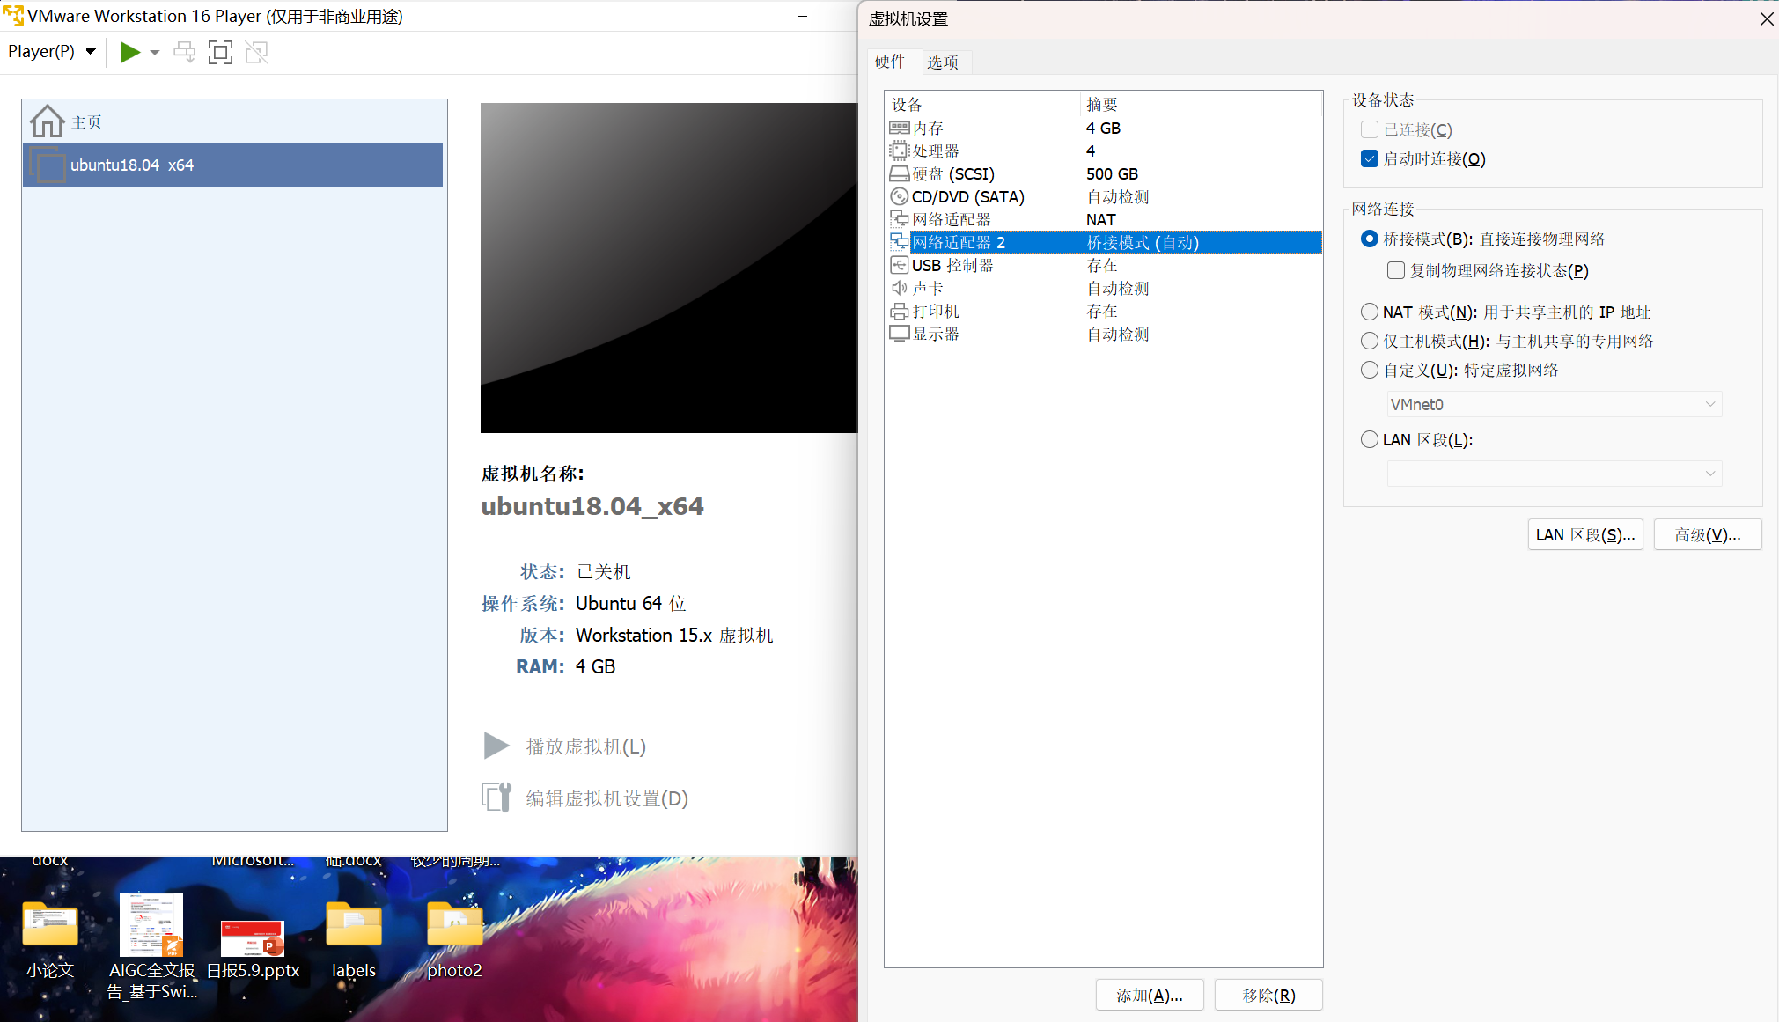This screenshot has width=1779, height=1022.
Task: Select CD/DVD (SATA) device entry
Action: pyautogui.click(x=967, y=196)
